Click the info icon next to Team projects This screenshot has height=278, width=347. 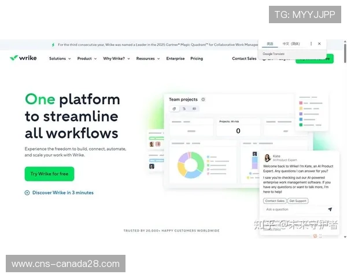(x=203, y=100)
